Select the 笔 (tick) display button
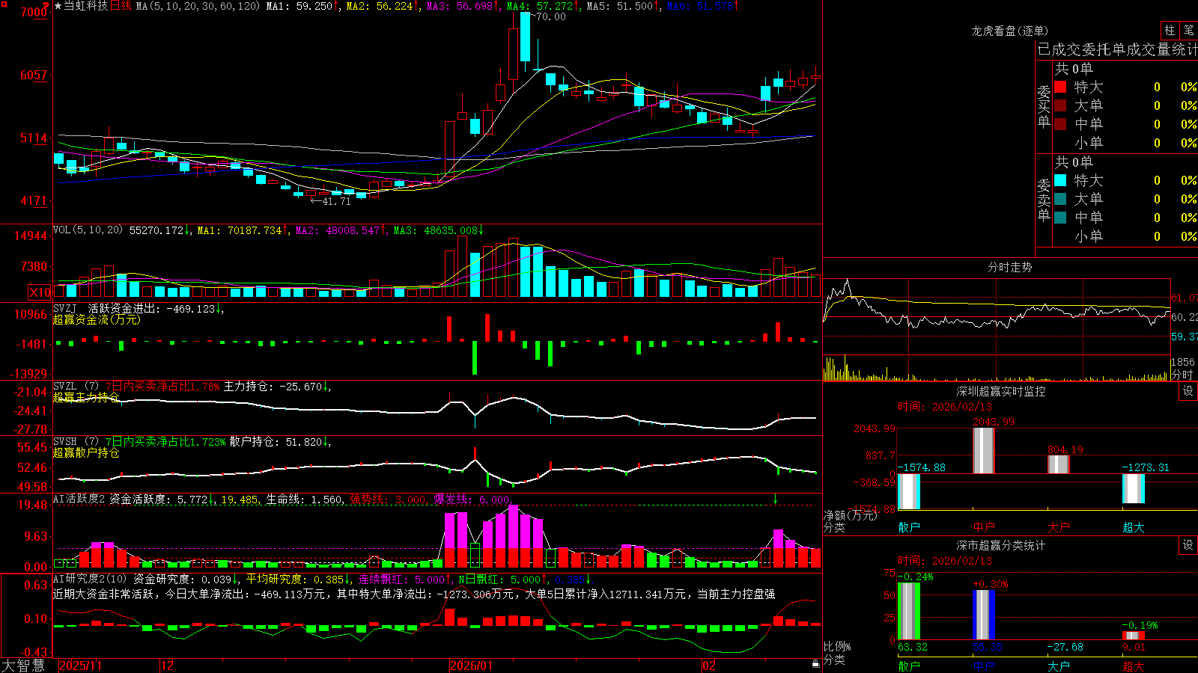This screenshot has width=1198, height=673. (1189, 30)
